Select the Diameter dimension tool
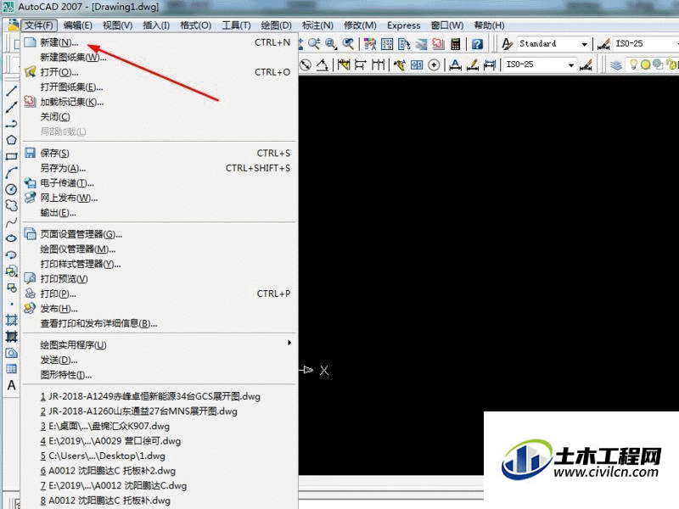679x509 pixels. click(306, 65)
